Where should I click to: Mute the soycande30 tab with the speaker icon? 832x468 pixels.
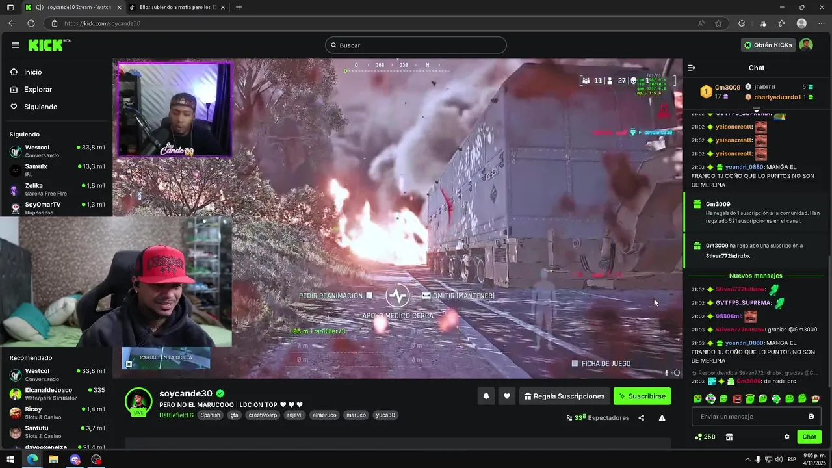tap(40, 7)
